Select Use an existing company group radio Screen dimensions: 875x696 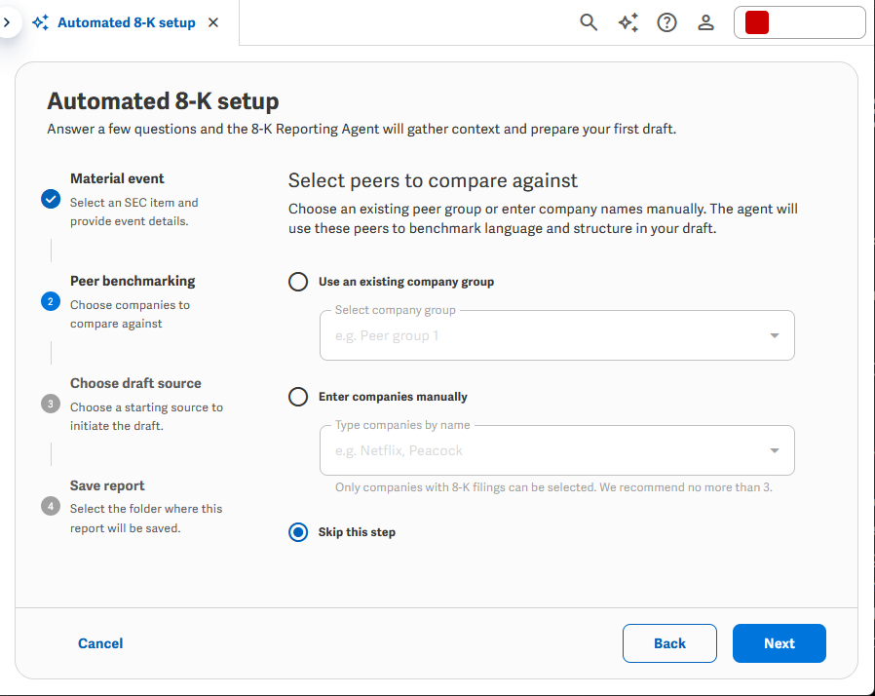pos(298,282)
